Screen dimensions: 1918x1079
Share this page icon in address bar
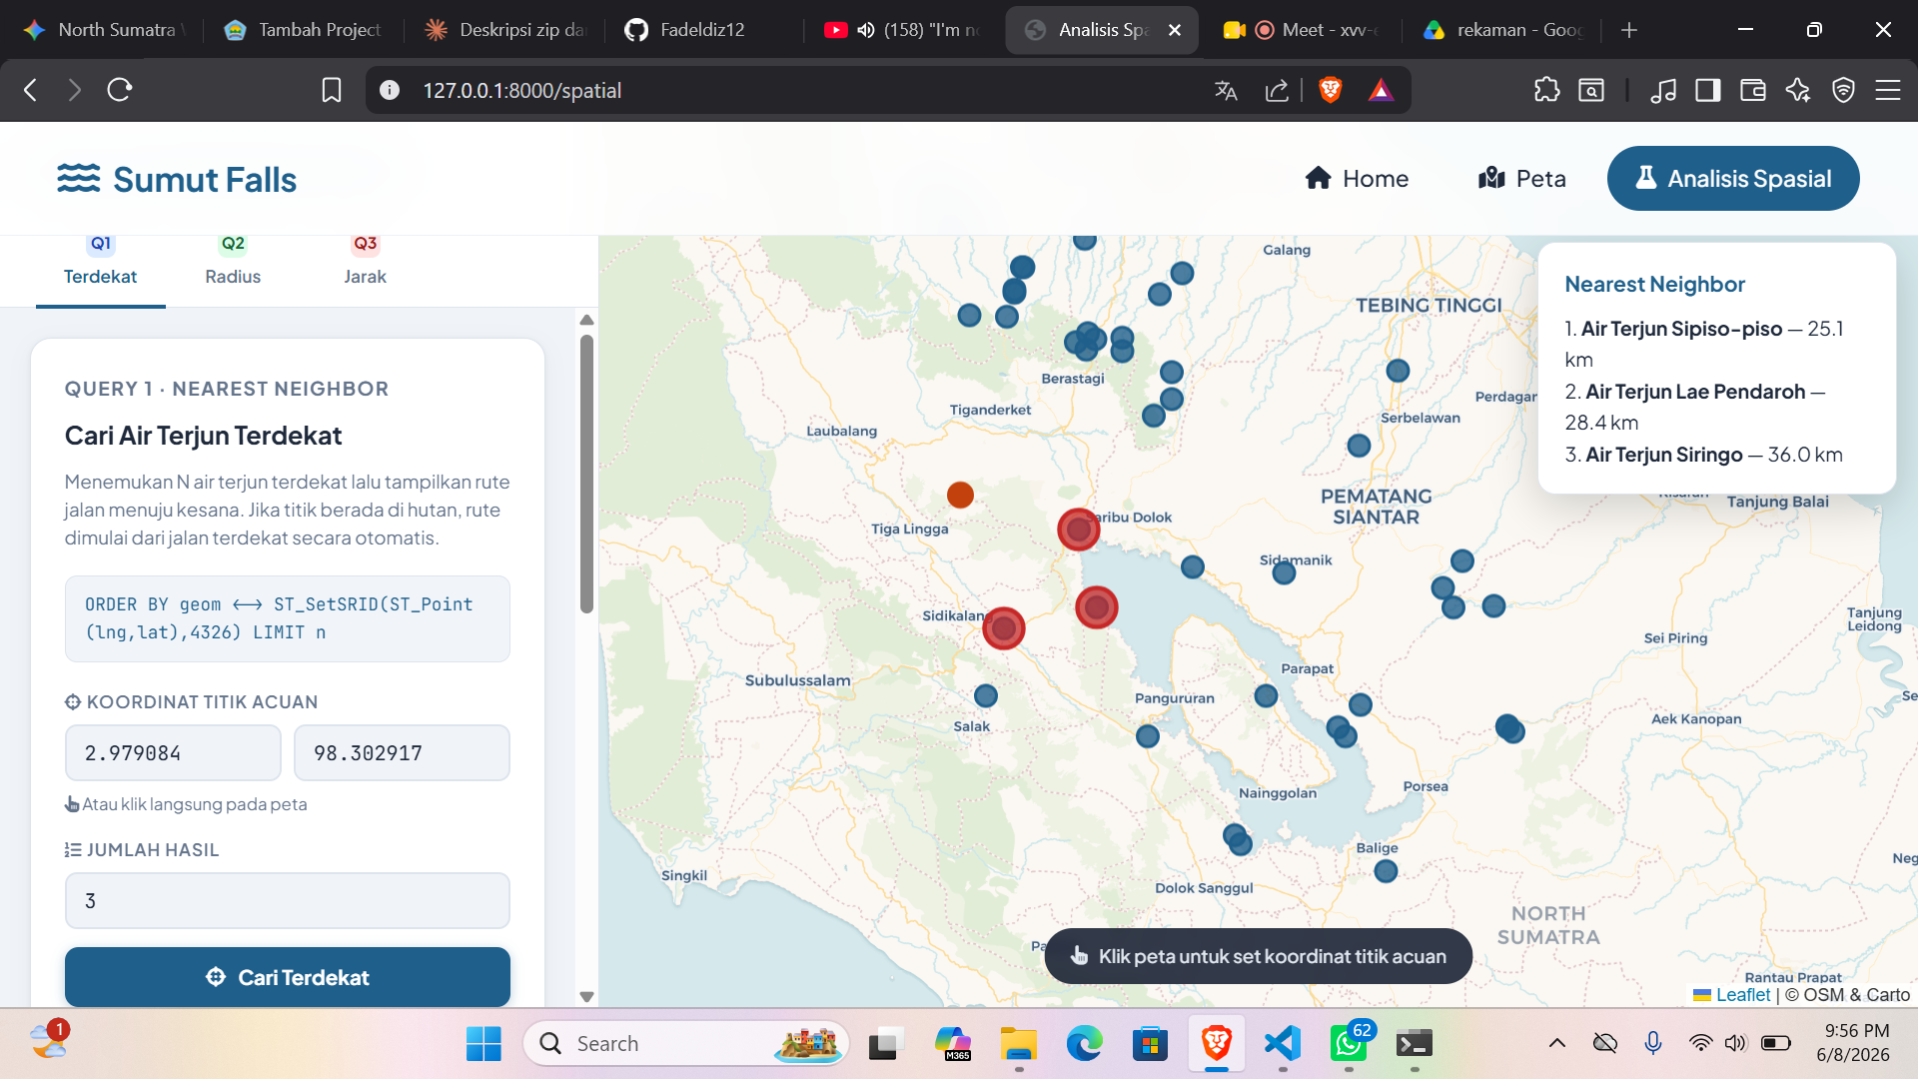[1276, 91]
